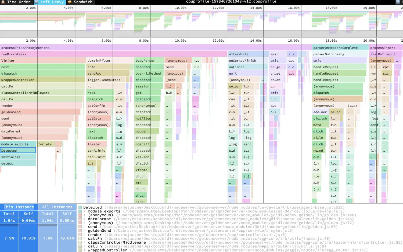Click the nosniff frame
Viewport: 403px width, 252px height.
click(x=146, y=144)
